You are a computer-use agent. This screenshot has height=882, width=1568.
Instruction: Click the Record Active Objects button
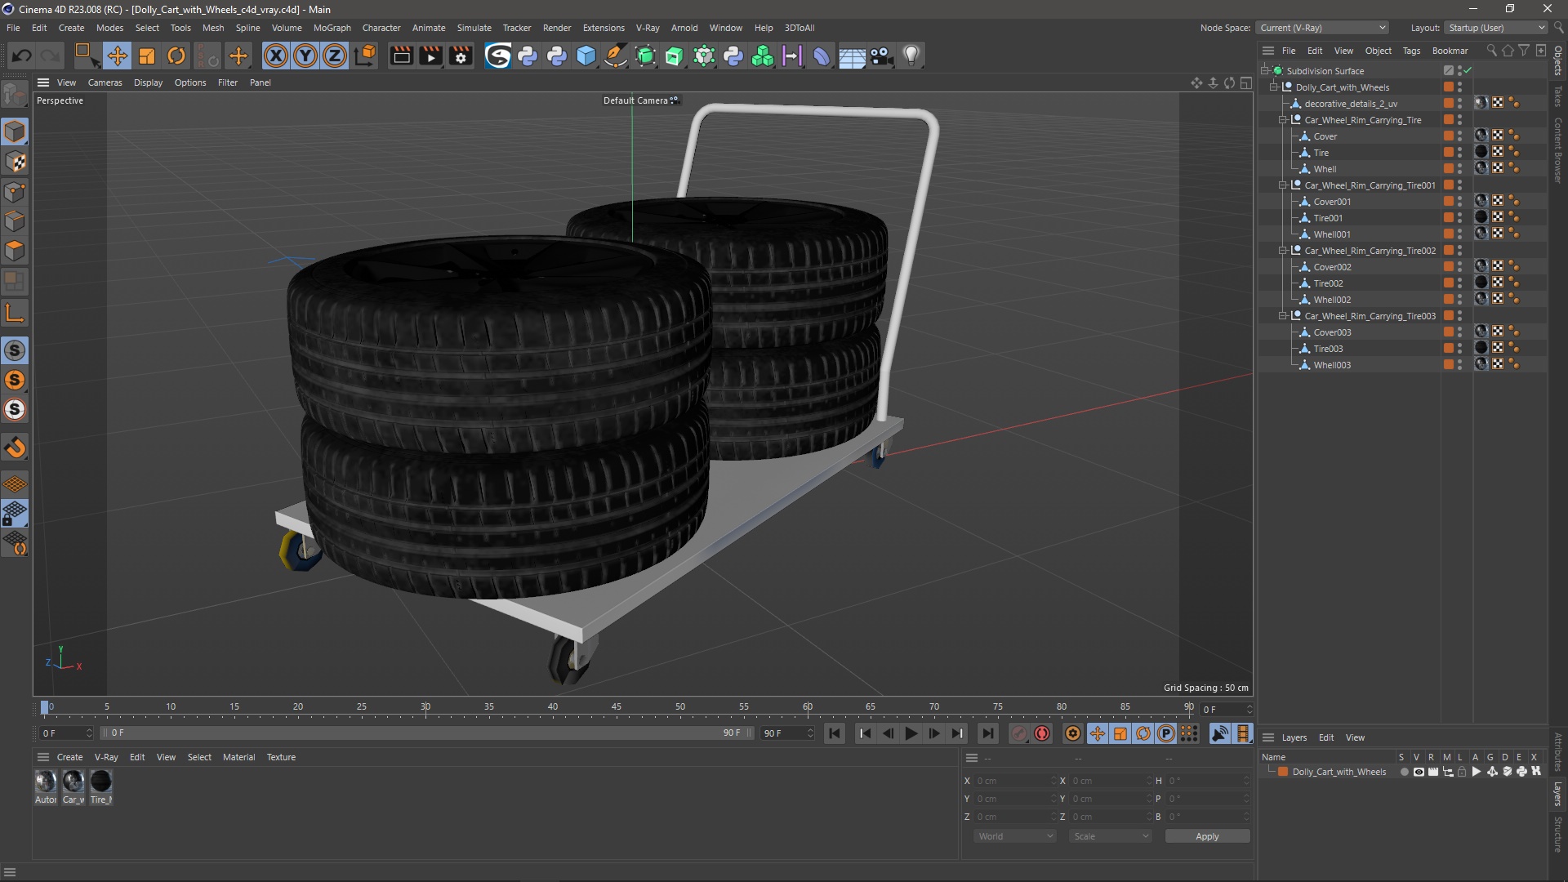(x=1042, y=733)
